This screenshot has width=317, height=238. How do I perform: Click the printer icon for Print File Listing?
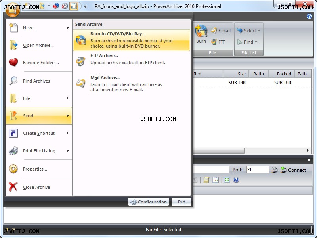point(13,151)
